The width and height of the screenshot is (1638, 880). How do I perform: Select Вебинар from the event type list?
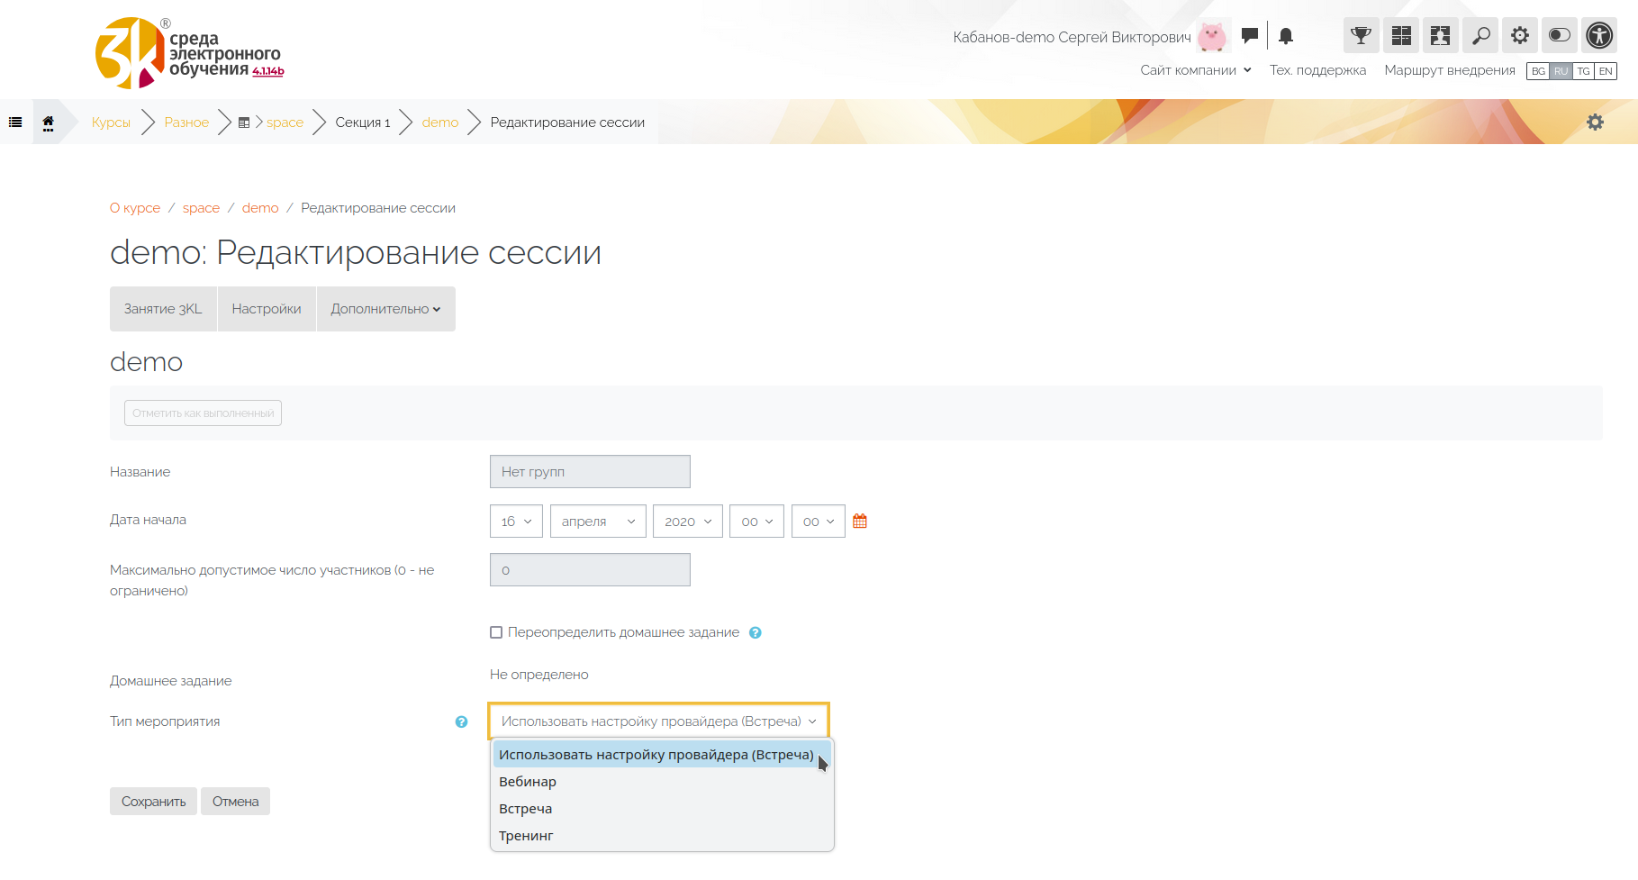pyautogui.click(x=528, y=782)
